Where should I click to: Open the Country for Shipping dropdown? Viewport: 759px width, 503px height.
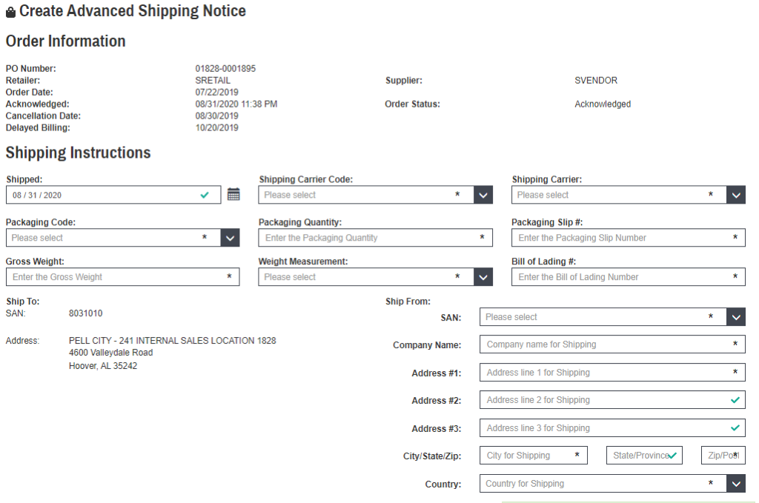click(736, 484)
